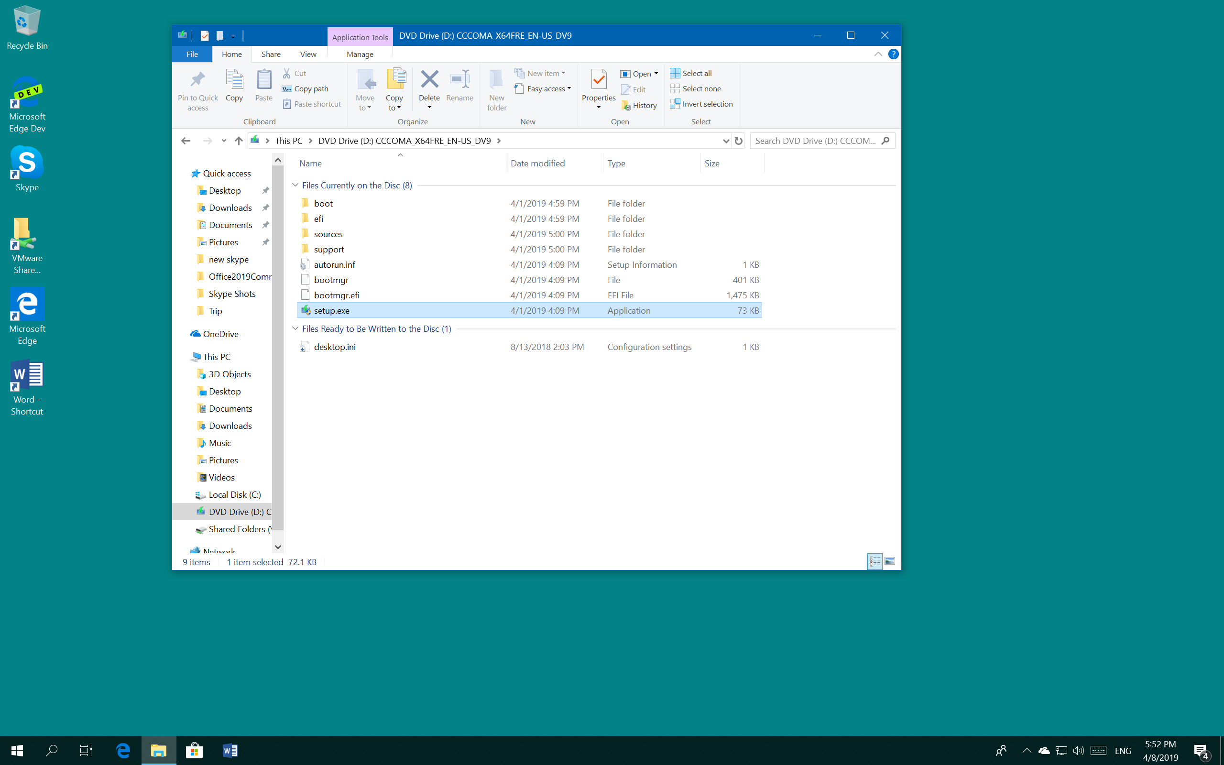Switch to the View tab
Image resolution: width=1224 pixels, height=765 pixels.
click(308, 54)
